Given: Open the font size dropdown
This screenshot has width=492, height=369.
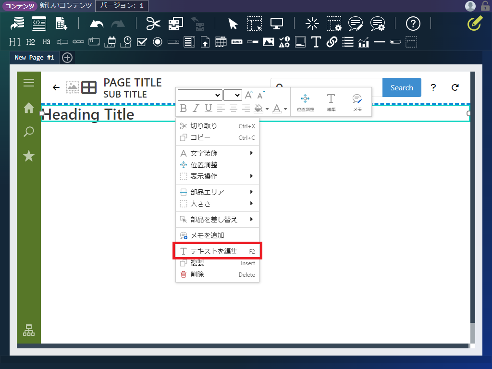Looking at the screenshot, I should [233, 95].
